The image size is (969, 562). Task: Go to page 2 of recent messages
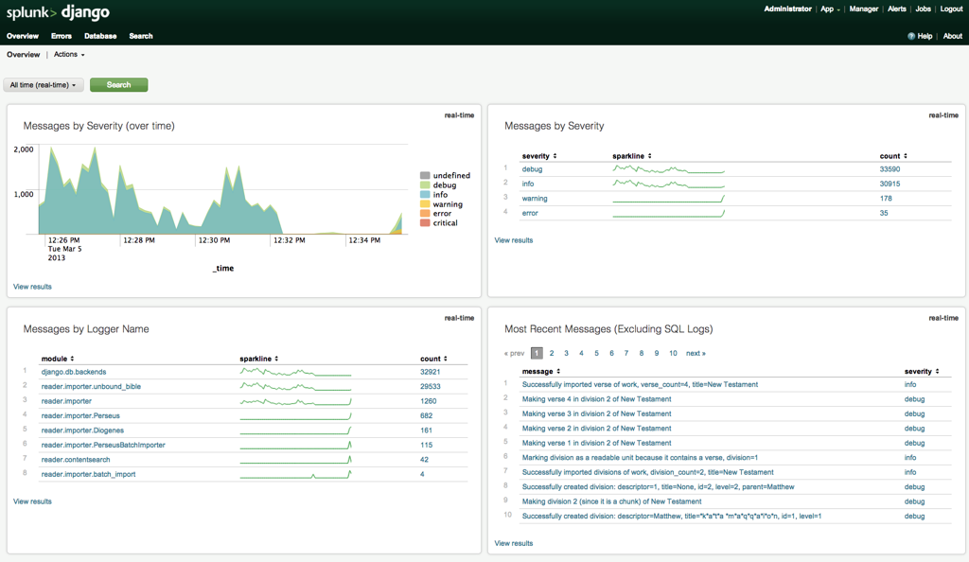tap(552, 353)
